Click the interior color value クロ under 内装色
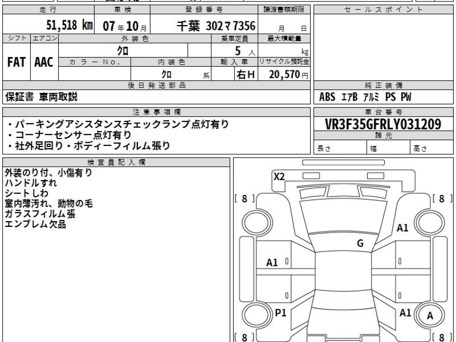456x342 pixels. coord(166,74)
